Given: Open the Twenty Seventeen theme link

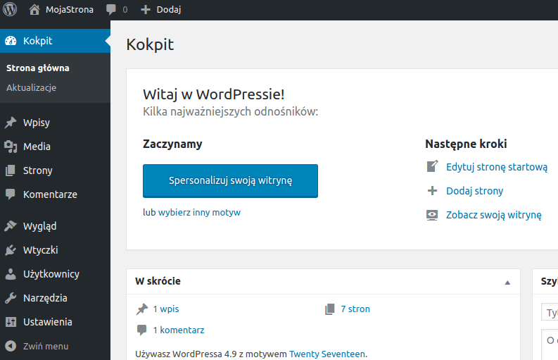Looking at the screenshot, I should (327, 354).
